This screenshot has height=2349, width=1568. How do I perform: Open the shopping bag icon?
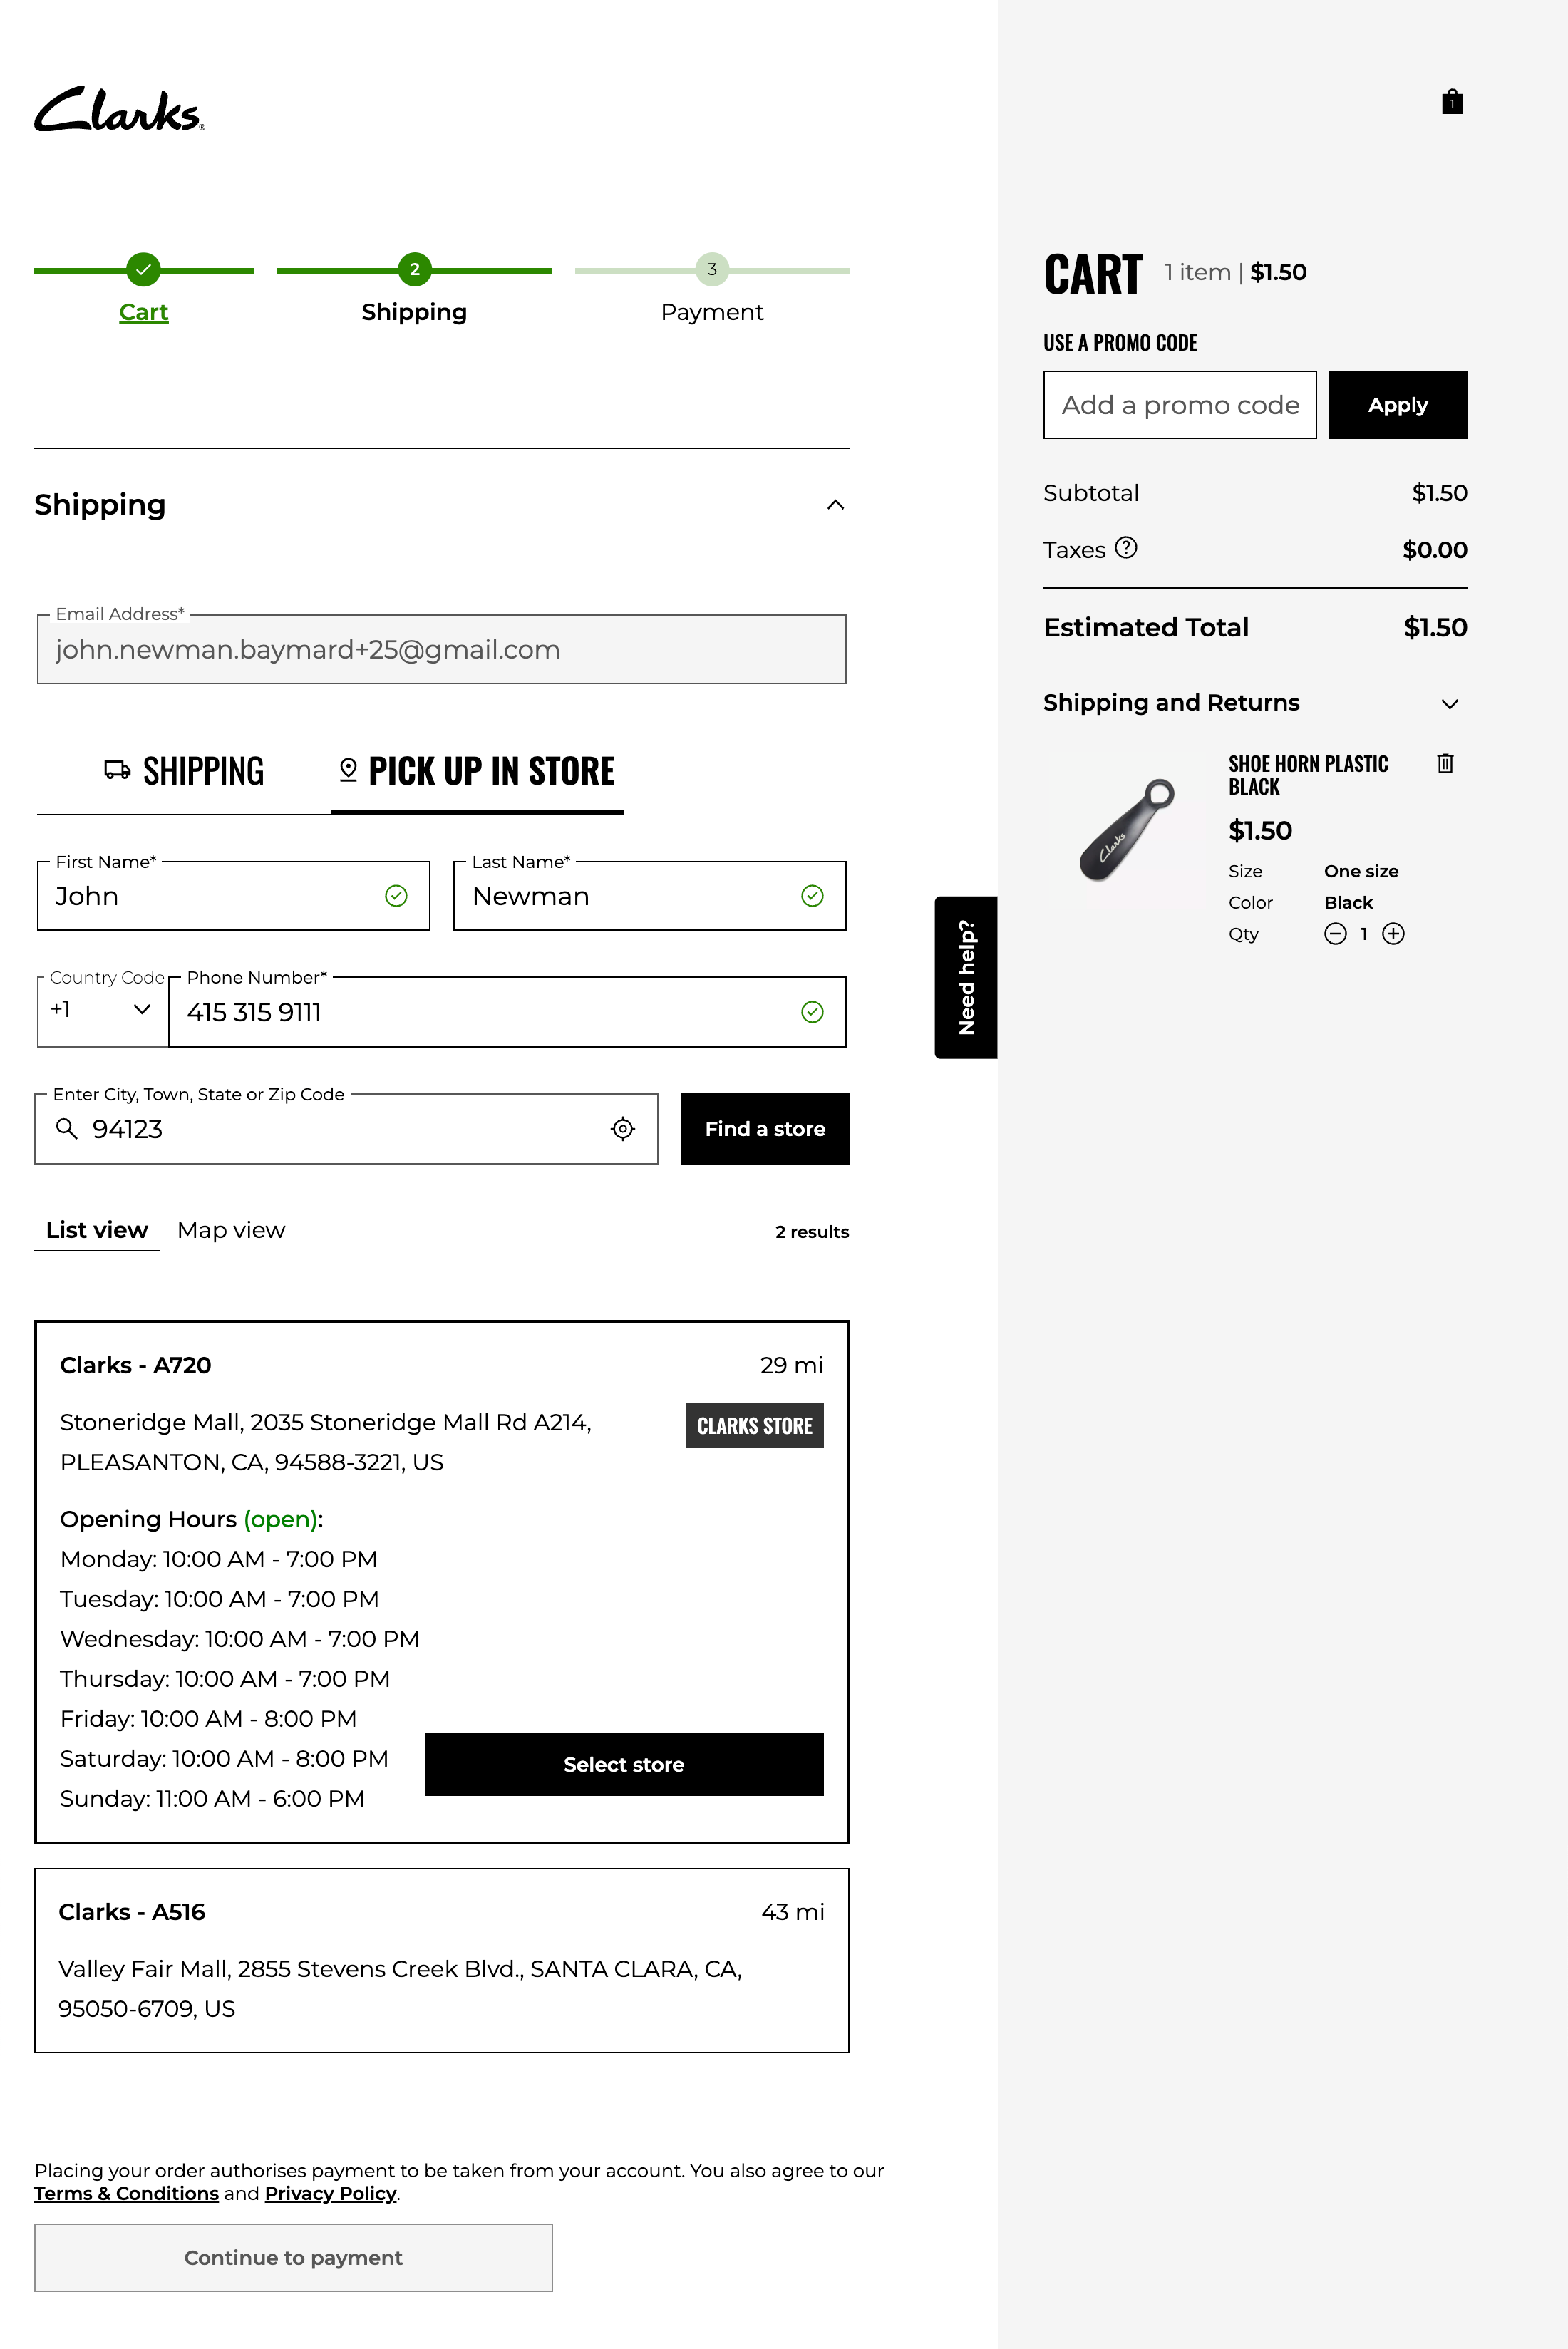click(x=1452, y=102)
